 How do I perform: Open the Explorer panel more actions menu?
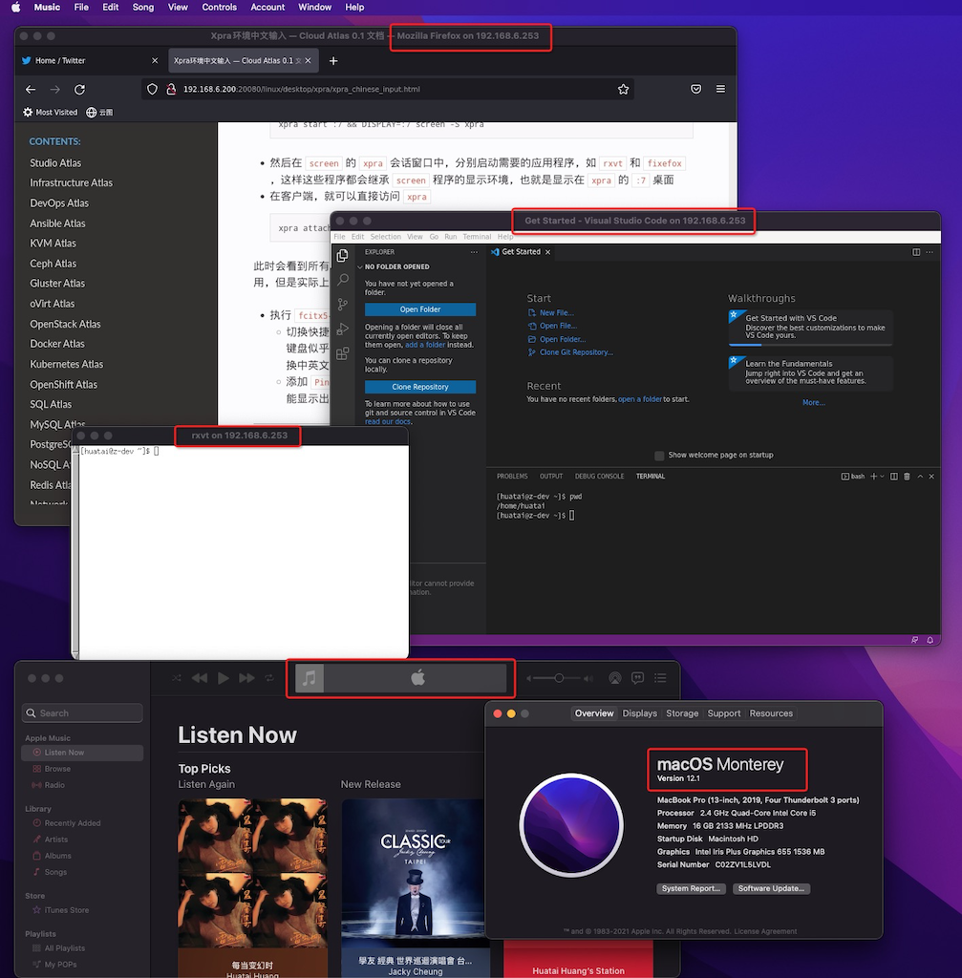pos(474,252)
